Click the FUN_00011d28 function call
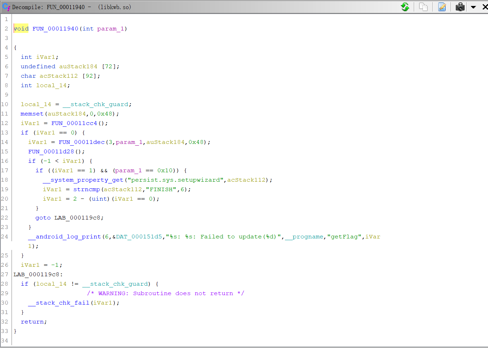The height and width of the screenshot is (348, 488). (51, 152)
